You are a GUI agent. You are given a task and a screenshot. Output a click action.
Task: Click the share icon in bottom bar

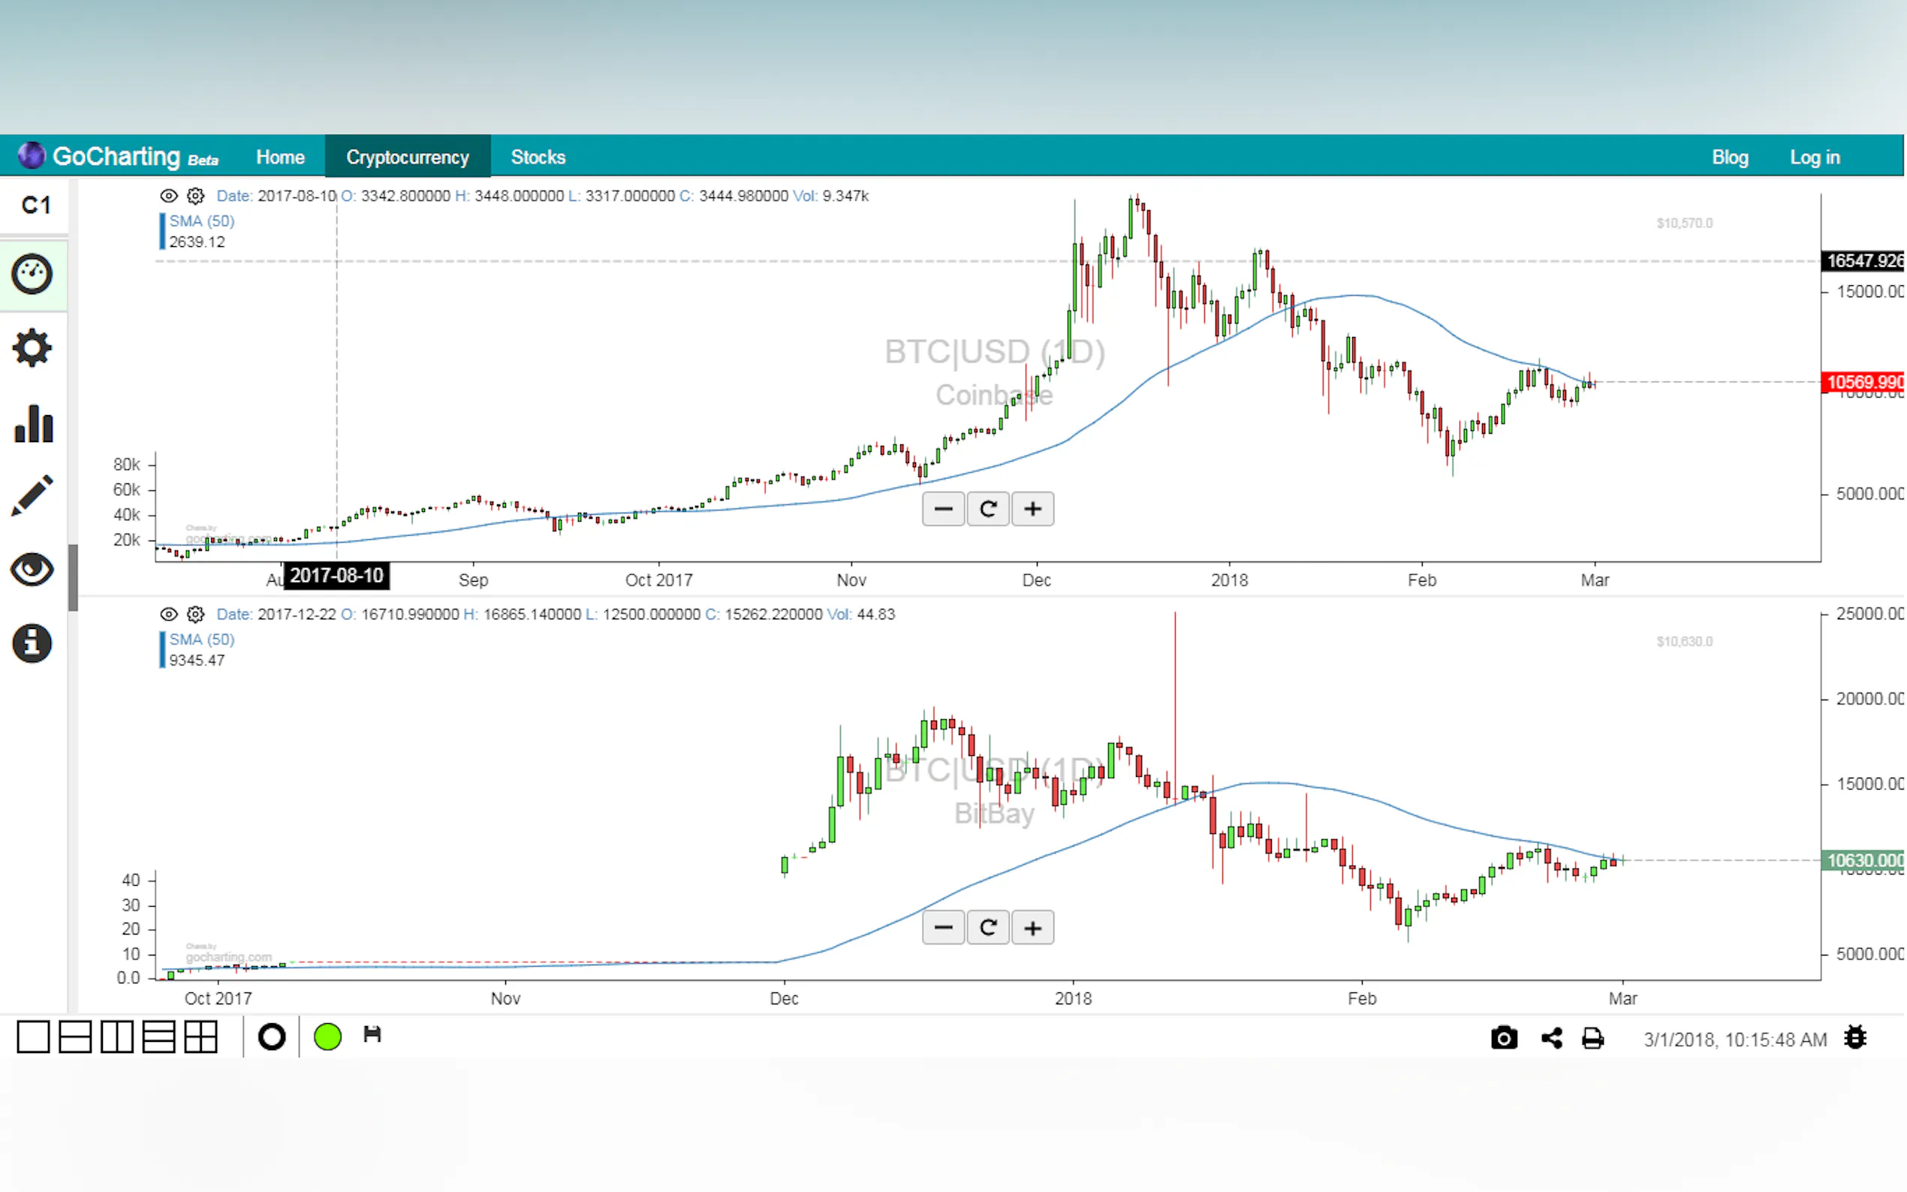[x=1551, y=1038]
